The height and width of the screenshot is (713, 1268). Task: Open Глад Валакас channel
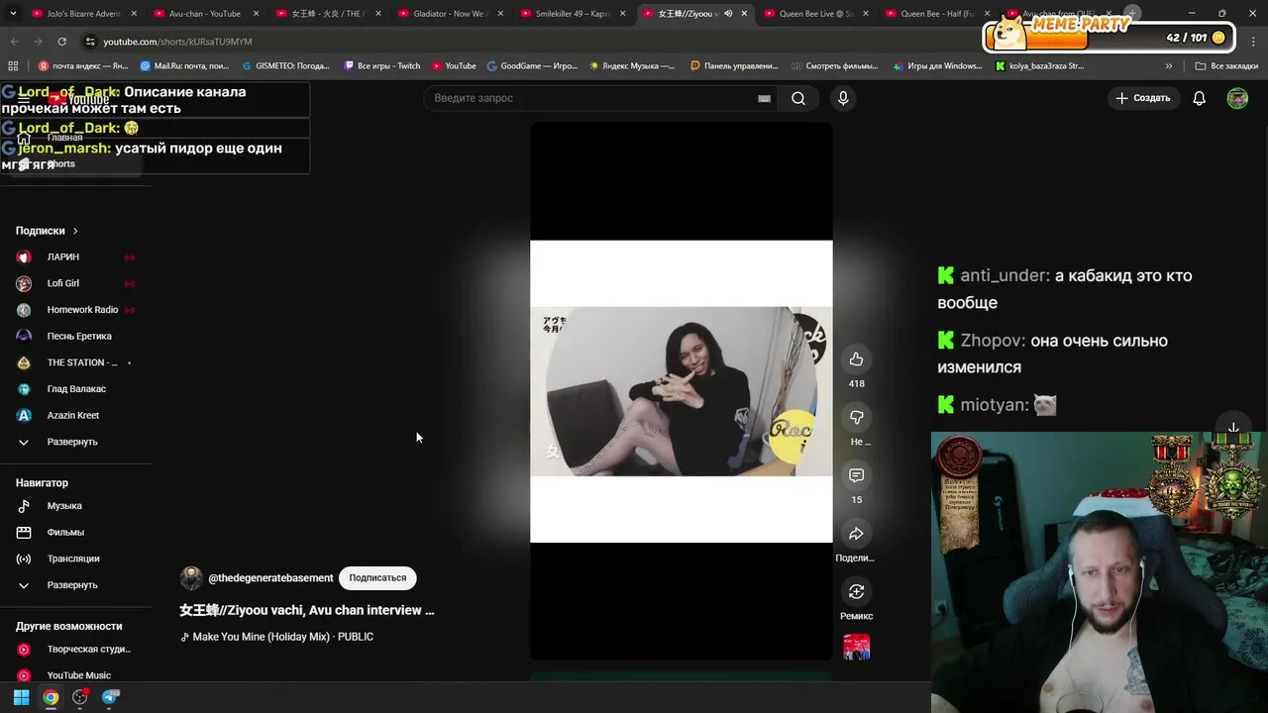point(74,389)
